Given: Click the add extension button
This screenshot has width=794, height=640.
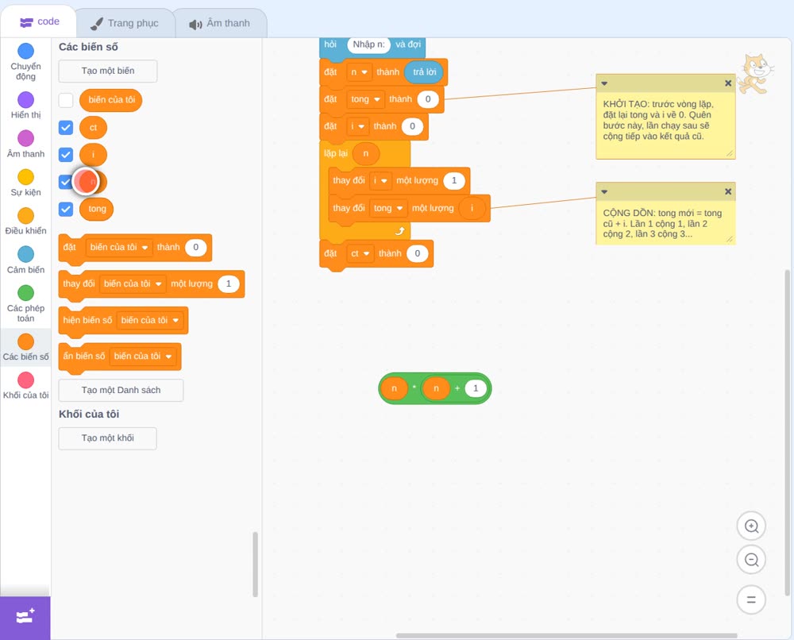Looking at the screenshot, I should (25, 617).
